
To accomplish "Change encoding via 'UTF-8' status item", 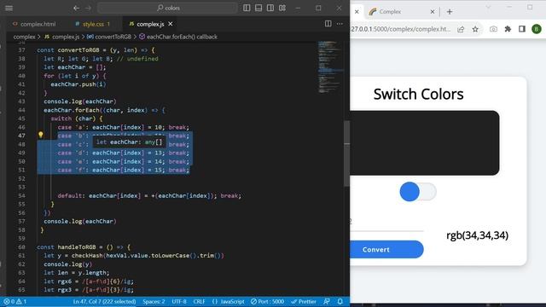I will (x=179, y=301).
